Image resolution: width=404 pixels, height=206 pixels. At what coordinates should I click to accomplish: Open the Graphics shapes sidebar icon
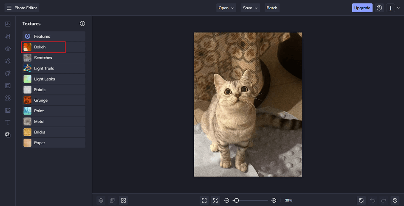[x=8, y=98]
